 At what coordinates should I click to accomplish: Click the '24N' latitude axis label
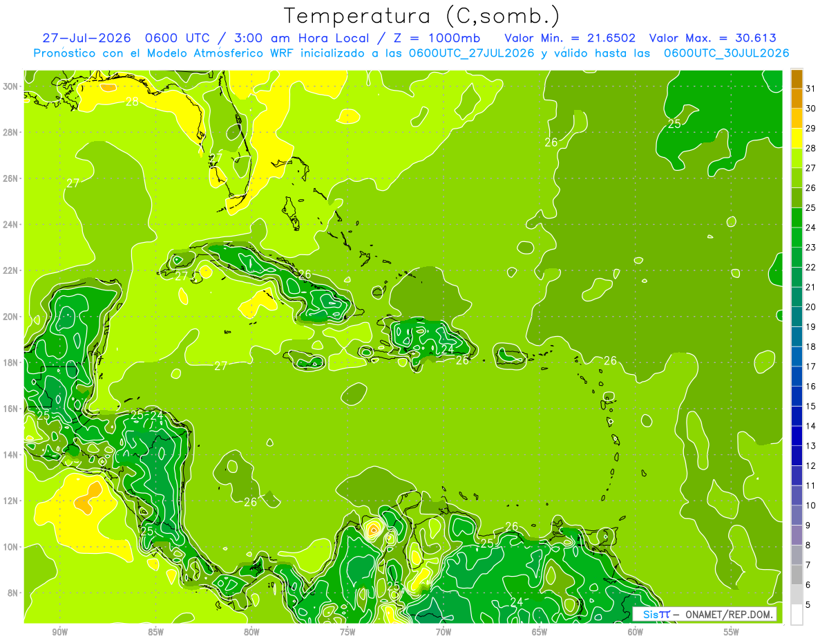click(12, 224)
